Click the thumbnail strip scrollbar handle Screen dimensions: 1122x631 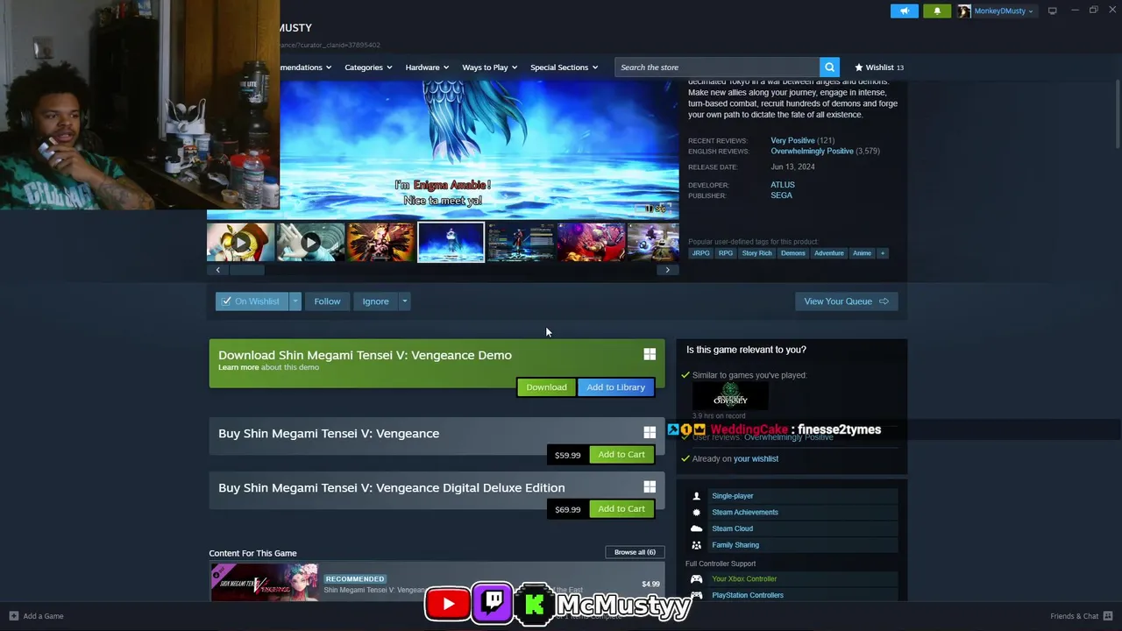(247, 270)
